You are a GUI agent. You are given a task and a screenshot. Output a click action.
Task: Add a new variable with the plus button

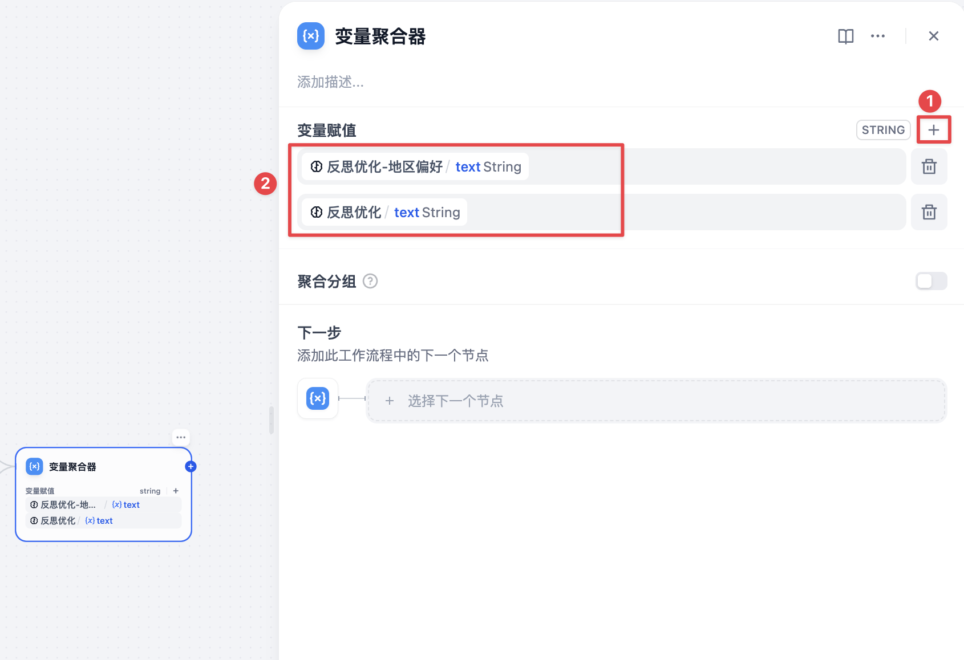tap(933, 130)
